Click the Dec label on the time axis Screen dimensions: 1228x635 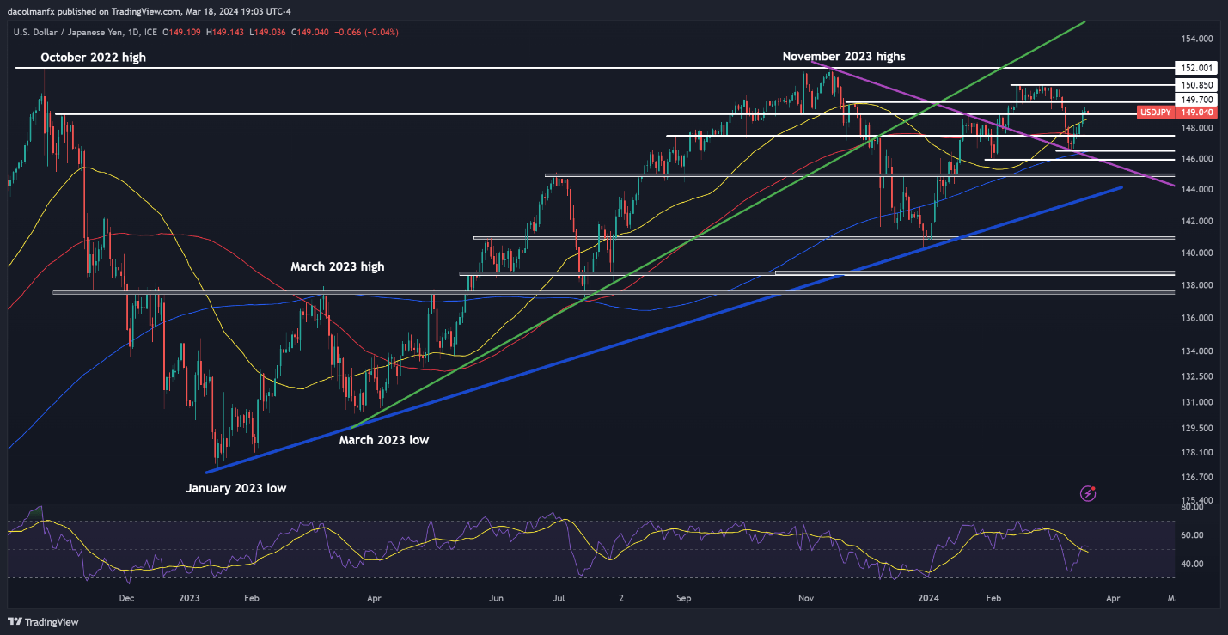tap(126, 597)
